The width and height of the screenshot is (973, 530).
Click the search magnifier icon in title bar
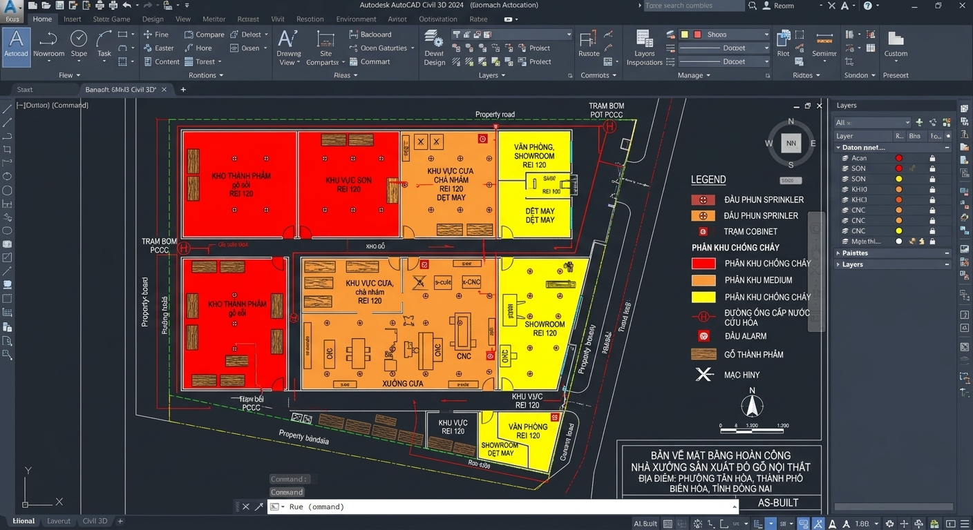point(753,6)
